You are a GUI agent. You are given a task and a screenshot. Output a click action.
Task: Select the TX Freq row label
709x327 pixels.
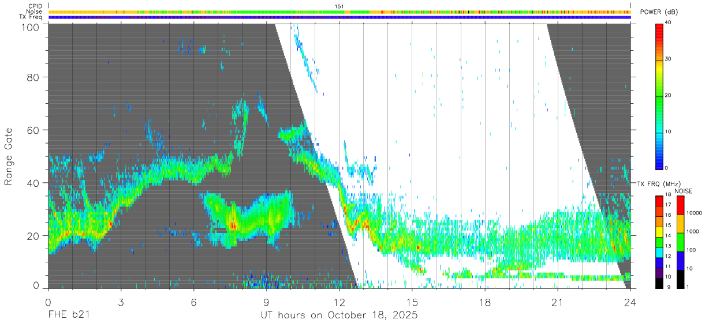click(31, 17)
